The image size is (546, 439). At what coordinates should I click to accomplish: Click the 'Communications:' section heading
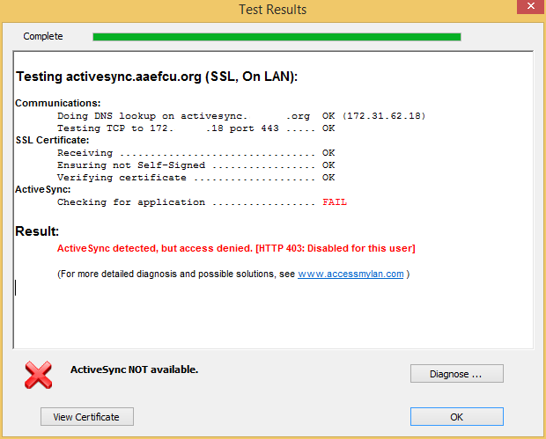point(58,103)
